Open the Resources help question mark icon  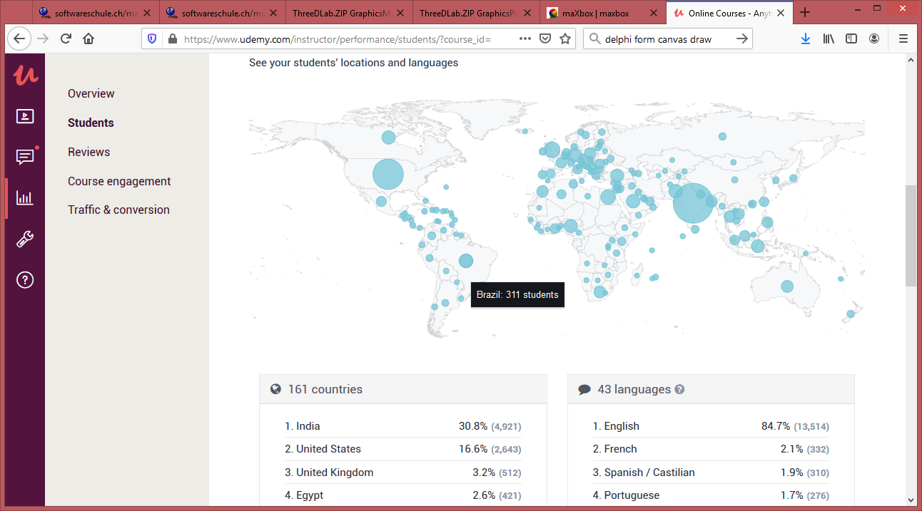(x=25, y=280)
